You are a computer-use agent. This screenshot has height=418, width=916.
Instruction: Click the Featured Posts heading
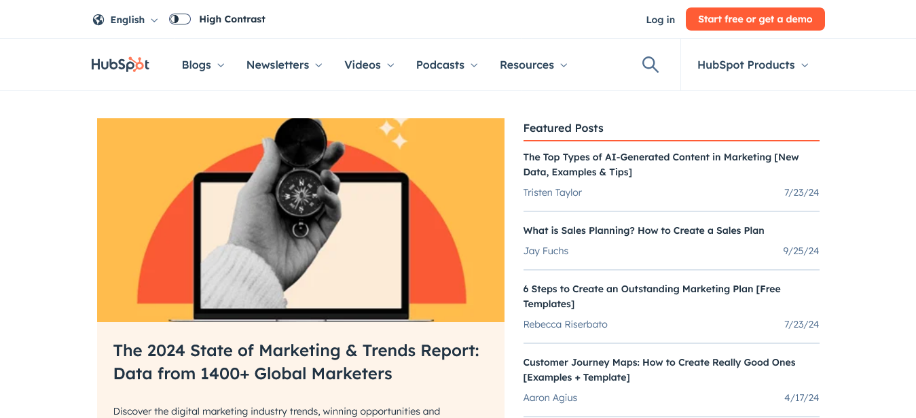coord(563,128)
